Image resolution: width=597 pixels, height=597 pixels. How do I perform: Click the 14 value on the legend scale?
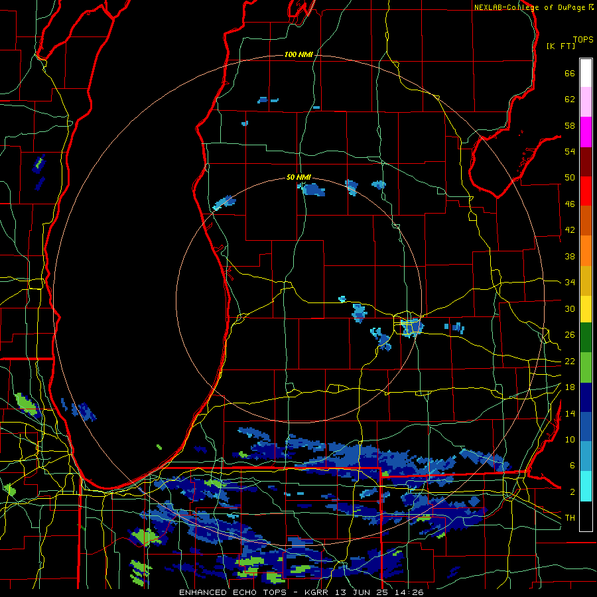[570, 413]
